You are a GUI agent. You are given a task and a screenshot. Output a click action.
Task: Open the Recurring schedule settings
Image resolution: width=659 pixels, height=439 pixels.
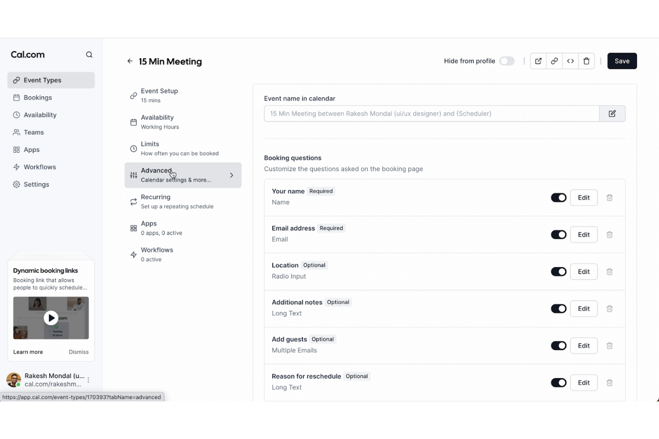click(177, 201)
